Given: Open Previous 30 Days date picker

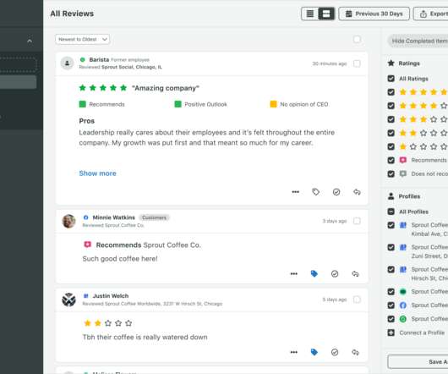Looking at the screenshot, I should click(374, 14).
